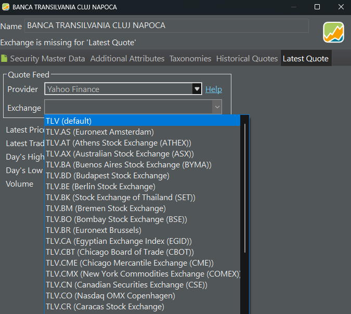The width and height of the screenshot is (351, 314).
Task: Click the Yahoo Finance provider field
Action: pos(123,89)
